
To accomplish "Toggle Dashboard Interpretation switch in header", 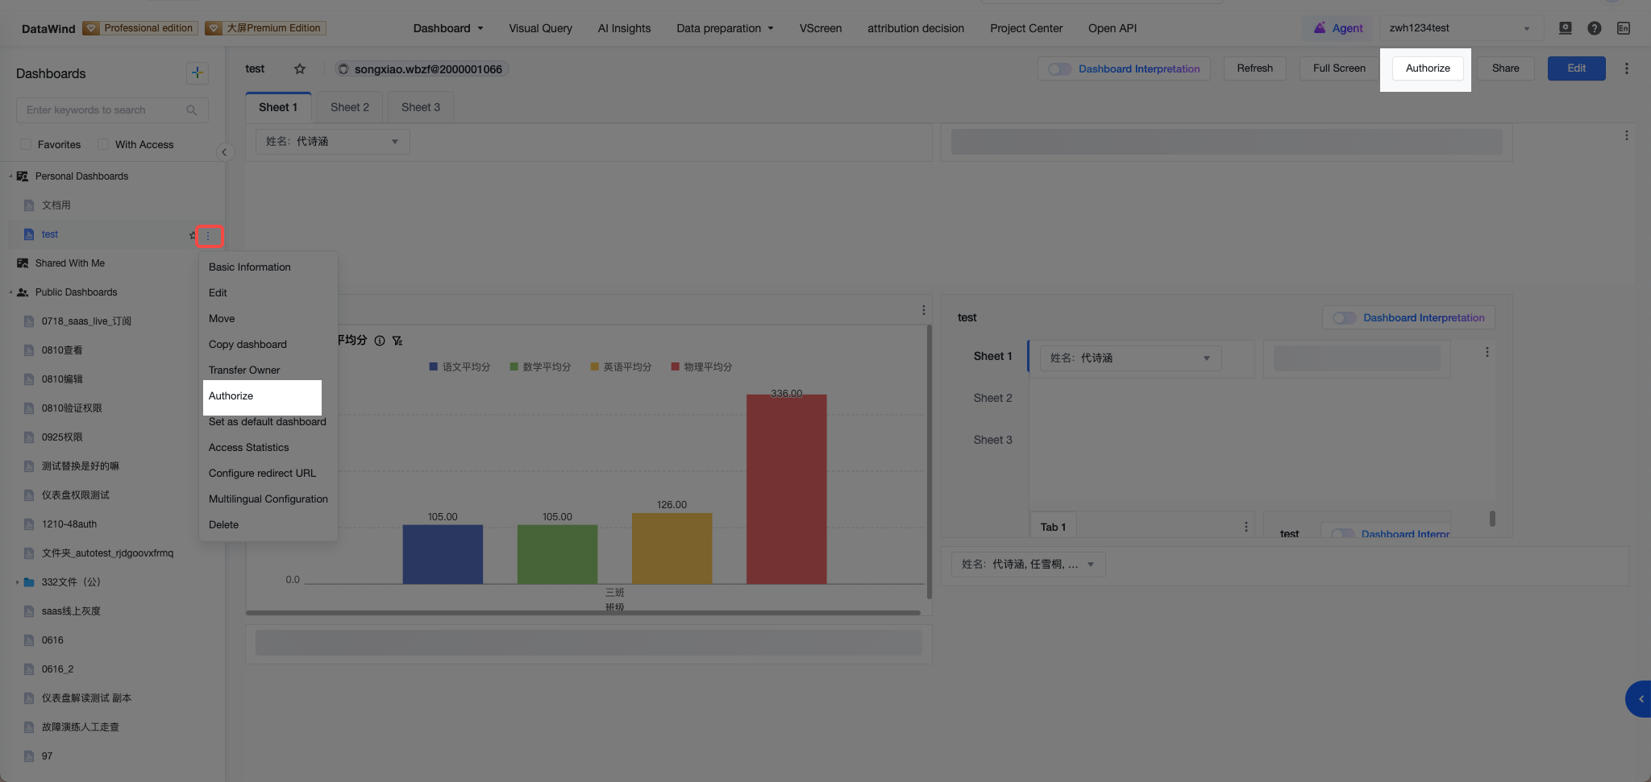I will 1059,68.
